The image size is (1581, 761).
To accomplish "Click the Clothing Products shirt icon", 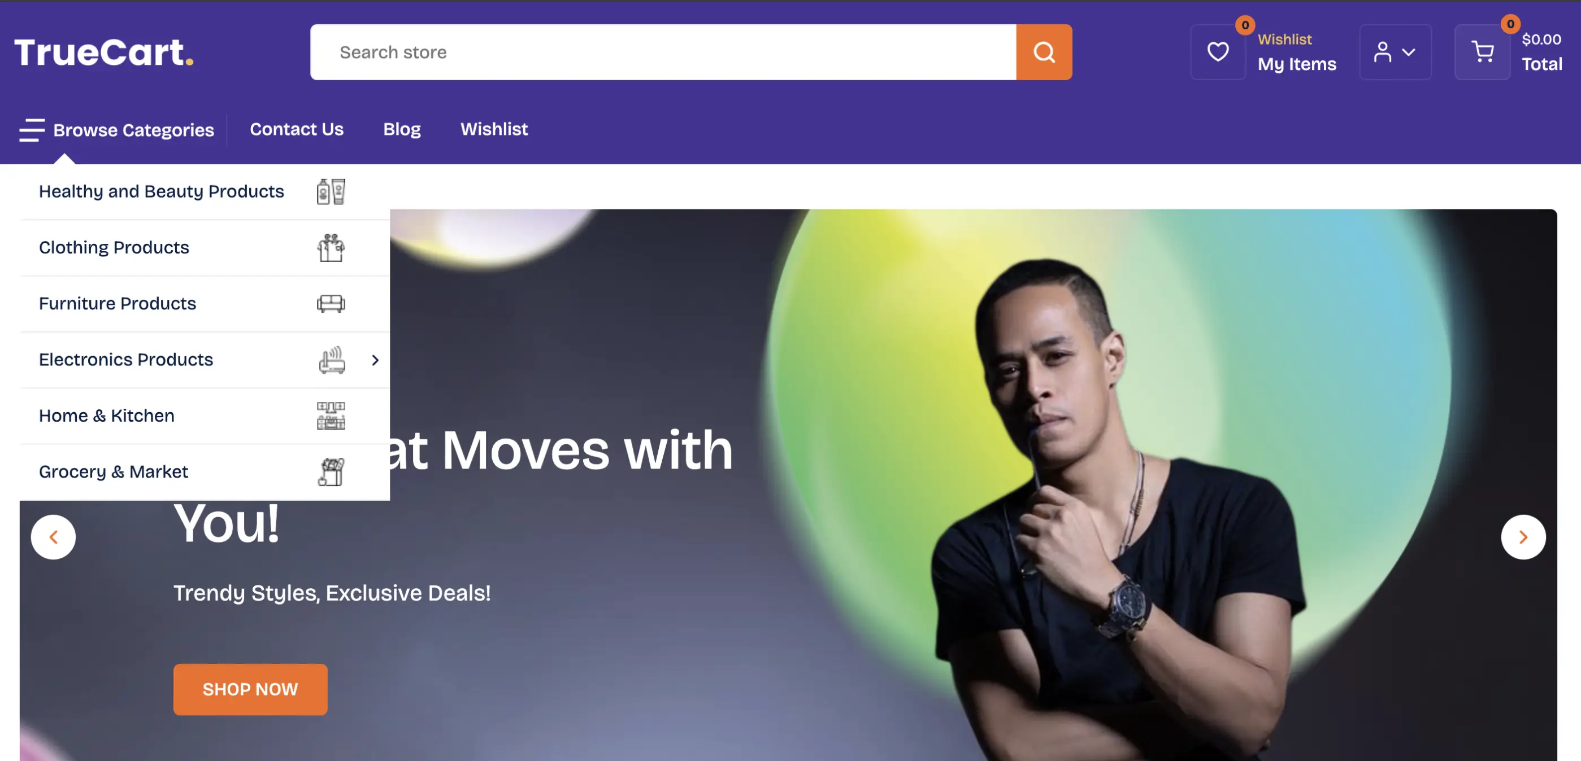I will tap(331, 248).
